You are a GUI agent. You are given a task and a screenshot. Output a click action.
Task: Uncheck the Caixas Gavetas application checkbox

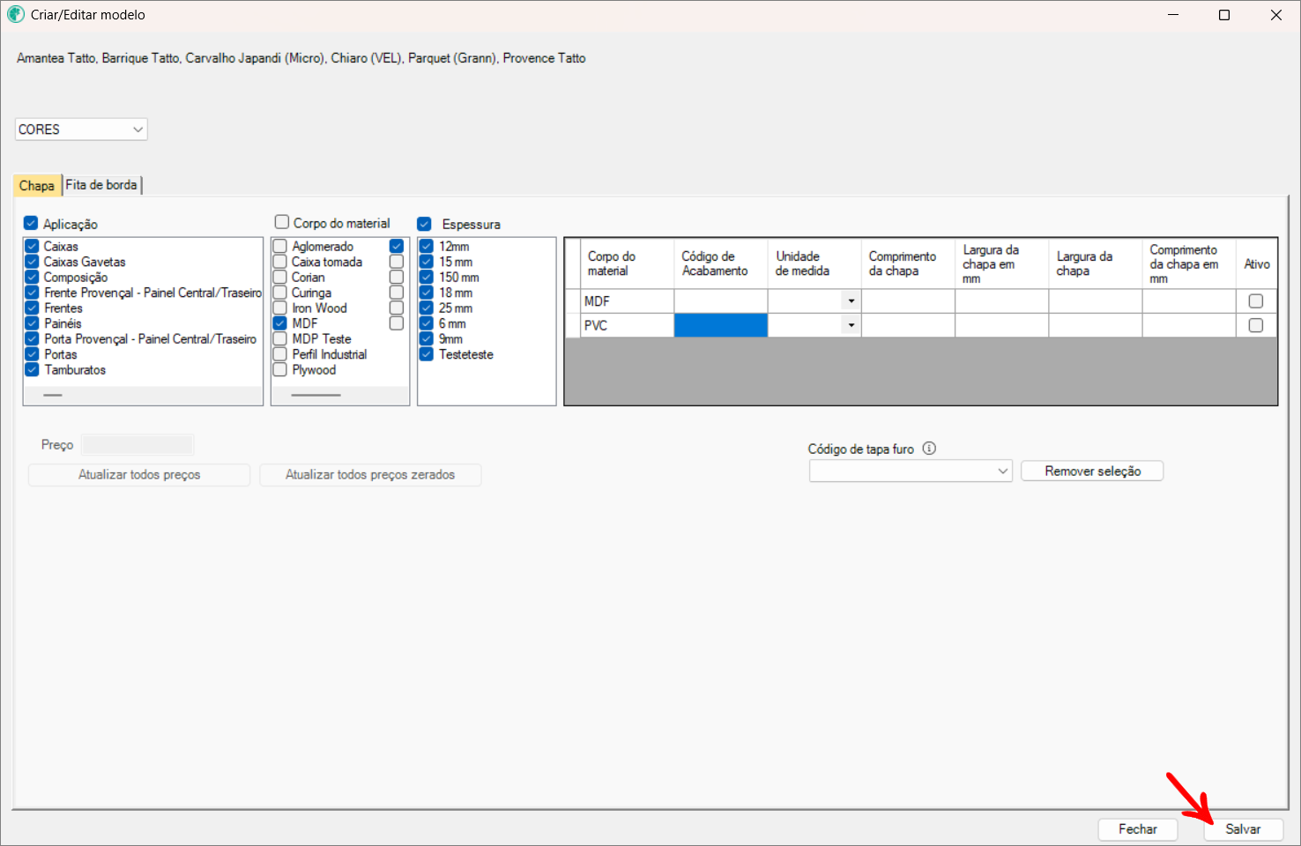point(32,262)
